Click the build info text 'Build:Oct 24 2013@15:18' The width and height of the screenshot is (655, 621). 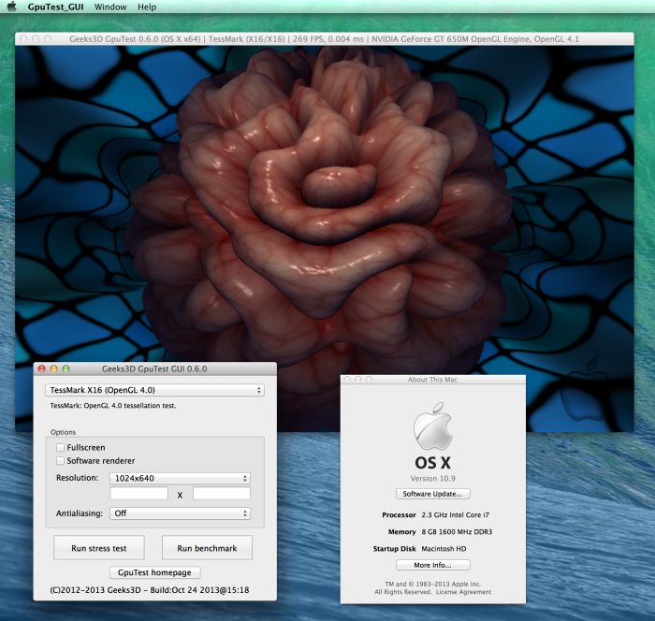click(x=199, y=590)
